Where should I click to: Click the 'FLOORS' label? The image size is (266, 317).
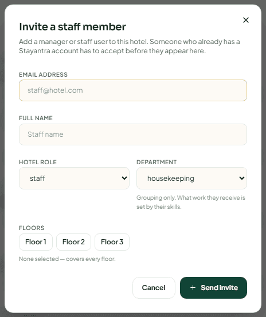click(32, 228)
